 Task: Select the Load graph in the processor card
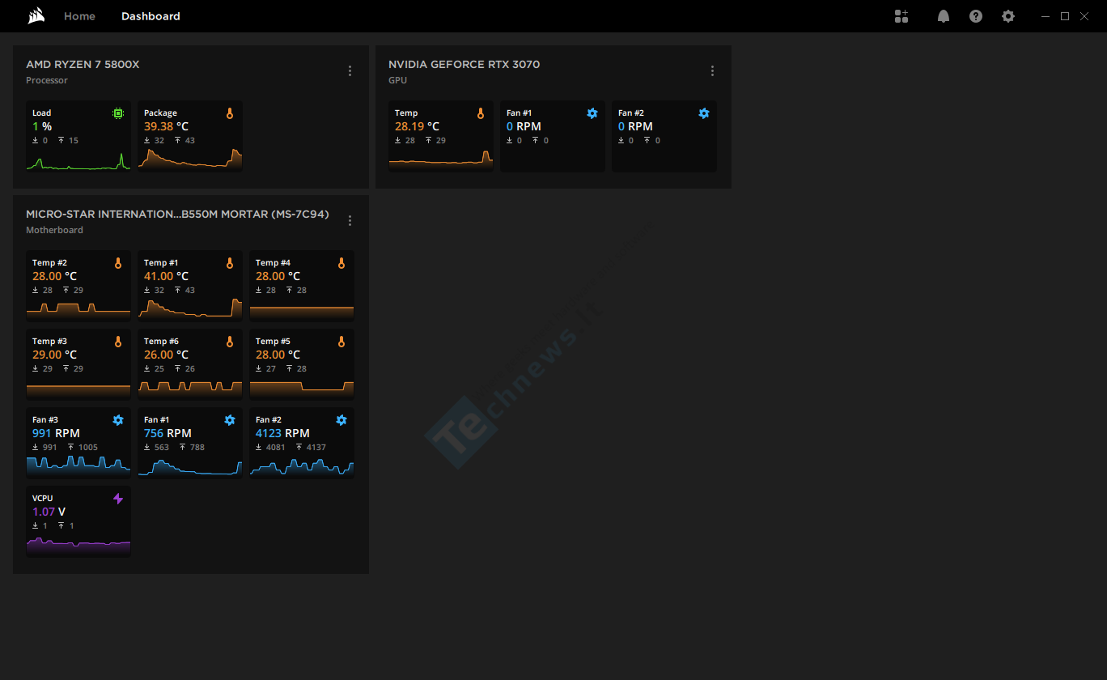(x=78, y=159)
